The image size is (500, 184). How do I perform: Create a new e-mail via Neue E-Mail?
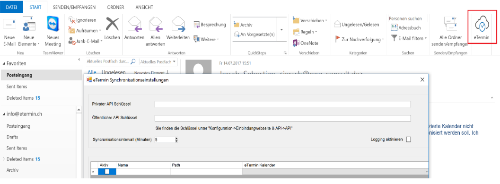coord(9,31)
